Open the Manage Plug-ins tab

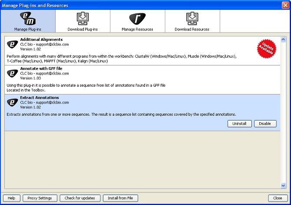[28, 21]
